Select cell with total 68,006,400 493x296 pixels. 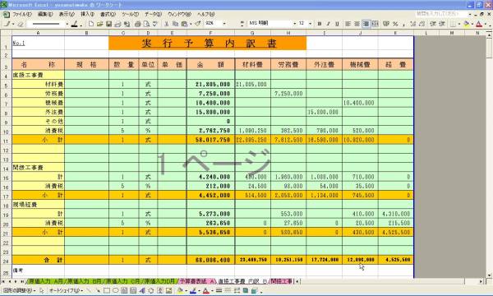tap(210, 260)
